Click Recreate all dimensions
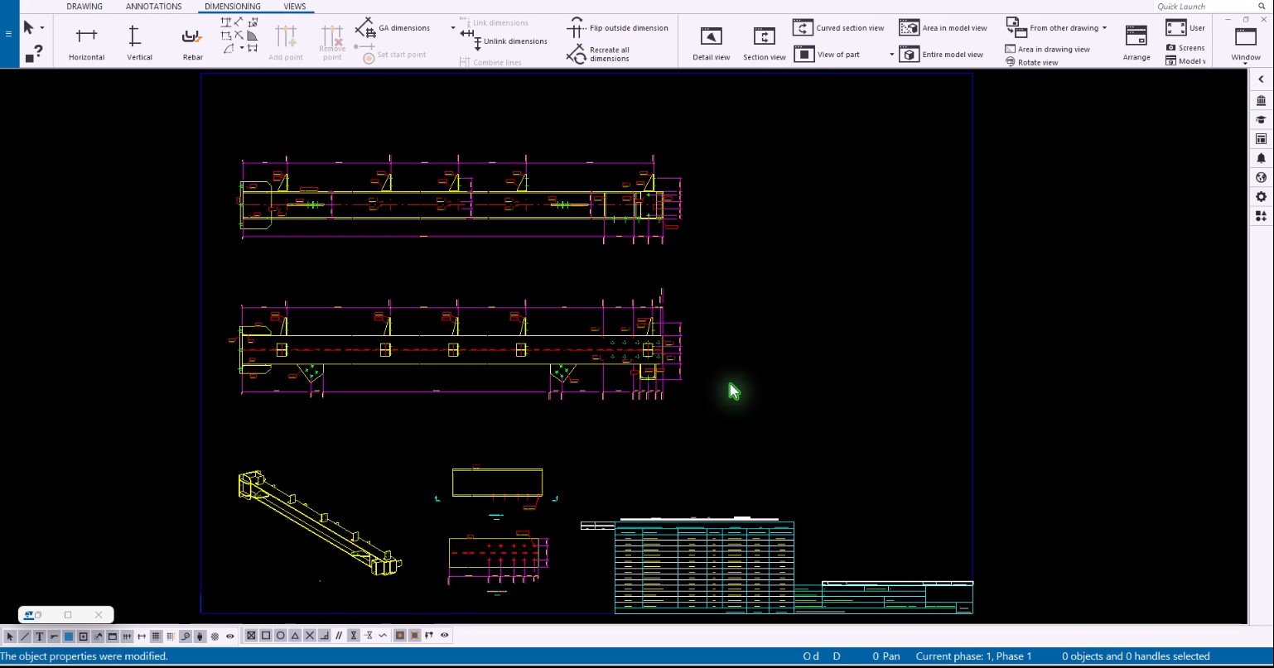This screenshot has height=668, width=1274. point(598,54)
